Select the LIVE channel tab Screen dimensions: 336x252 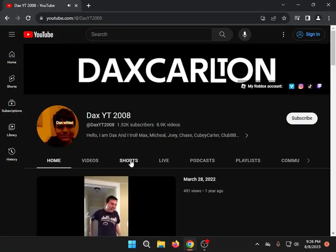click(x=164, y=160)
